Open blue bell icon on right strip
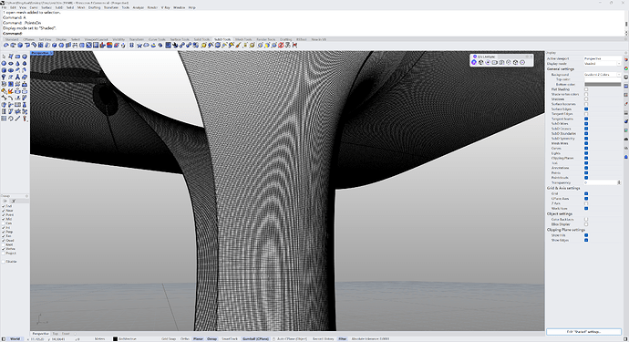 tap(625, 157)
